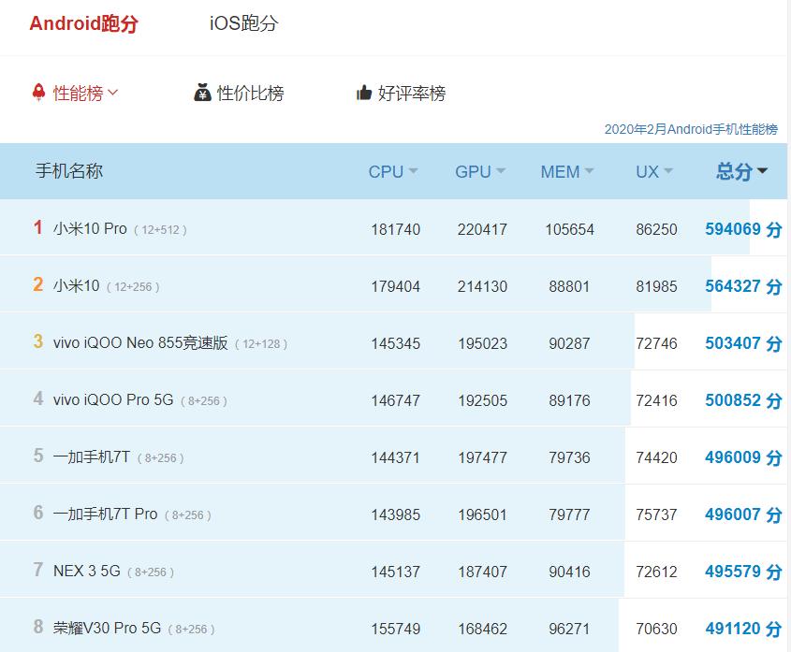Click MEM score 88801

(x=569, y=286)
